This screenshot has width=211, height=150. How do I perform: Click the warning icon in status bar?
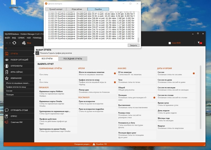click(x=94, y=144)
